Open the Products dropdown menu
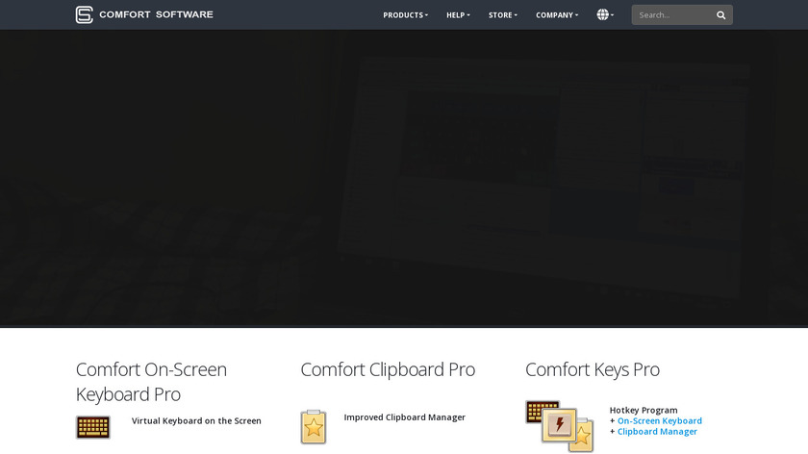808x454 pixels. [406, 15]
